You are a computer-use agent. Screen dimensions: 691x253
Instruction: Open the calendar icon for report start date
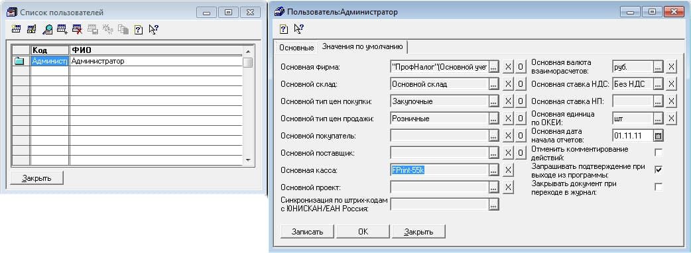658,136
